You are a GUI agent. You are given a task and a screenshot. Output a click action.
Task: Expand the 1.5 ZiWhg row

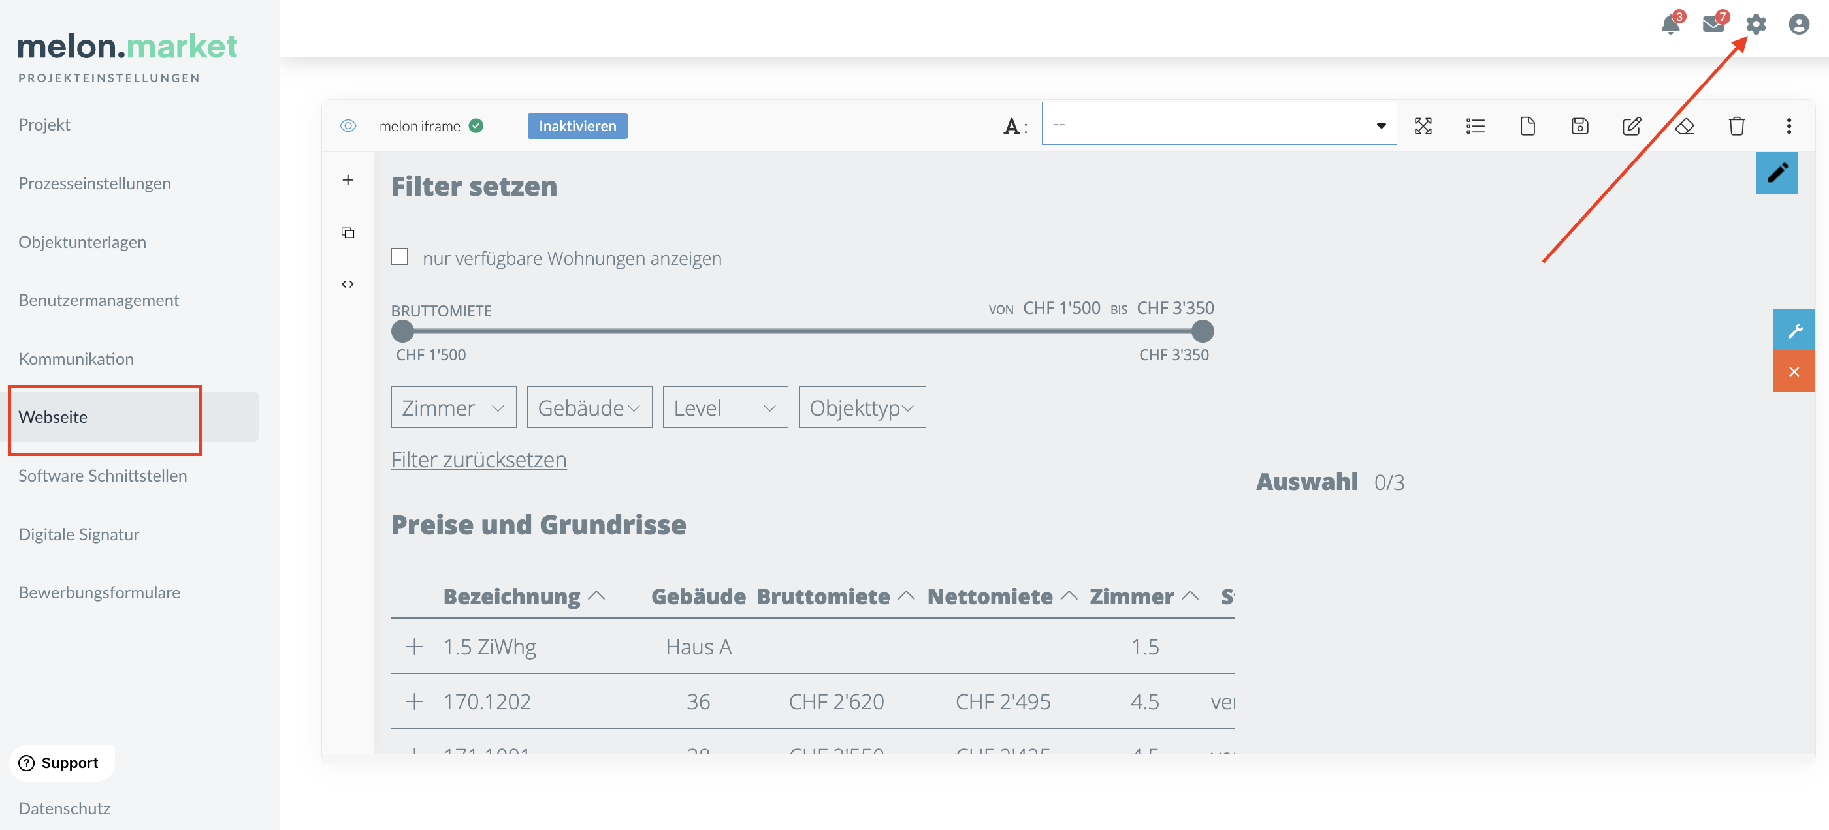coord(414,646)
